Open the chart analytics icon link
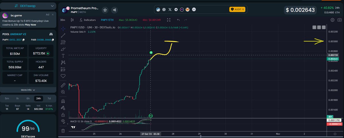This screenshot has height=138, width=344. [158, 9]
